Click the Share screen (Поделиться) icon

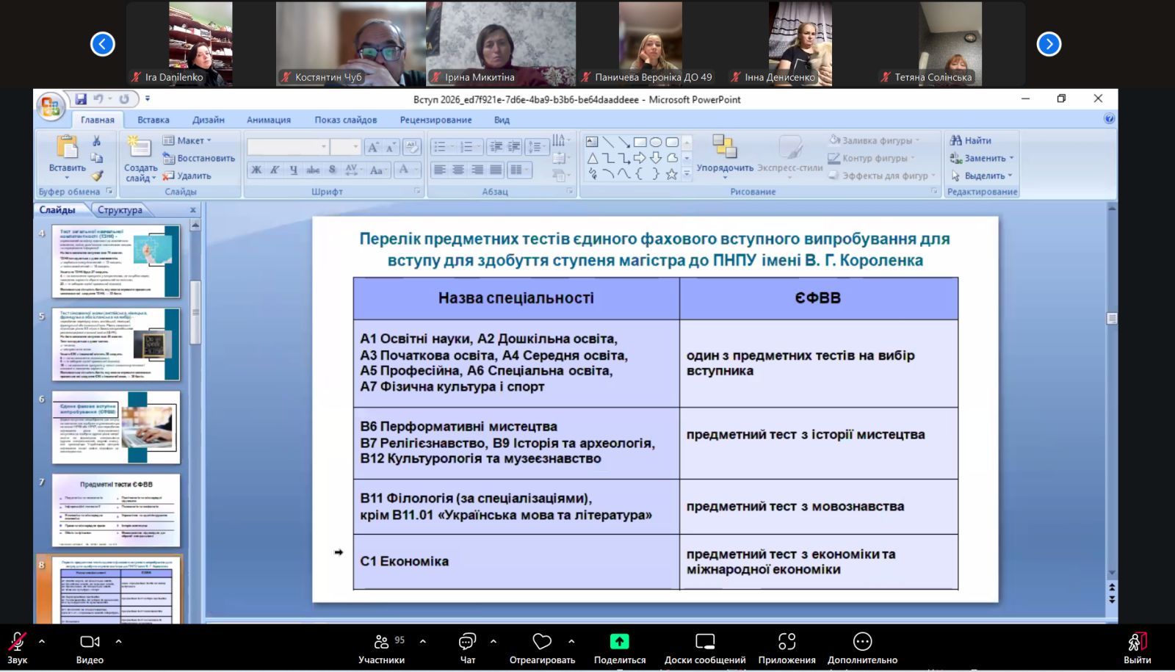619,642
